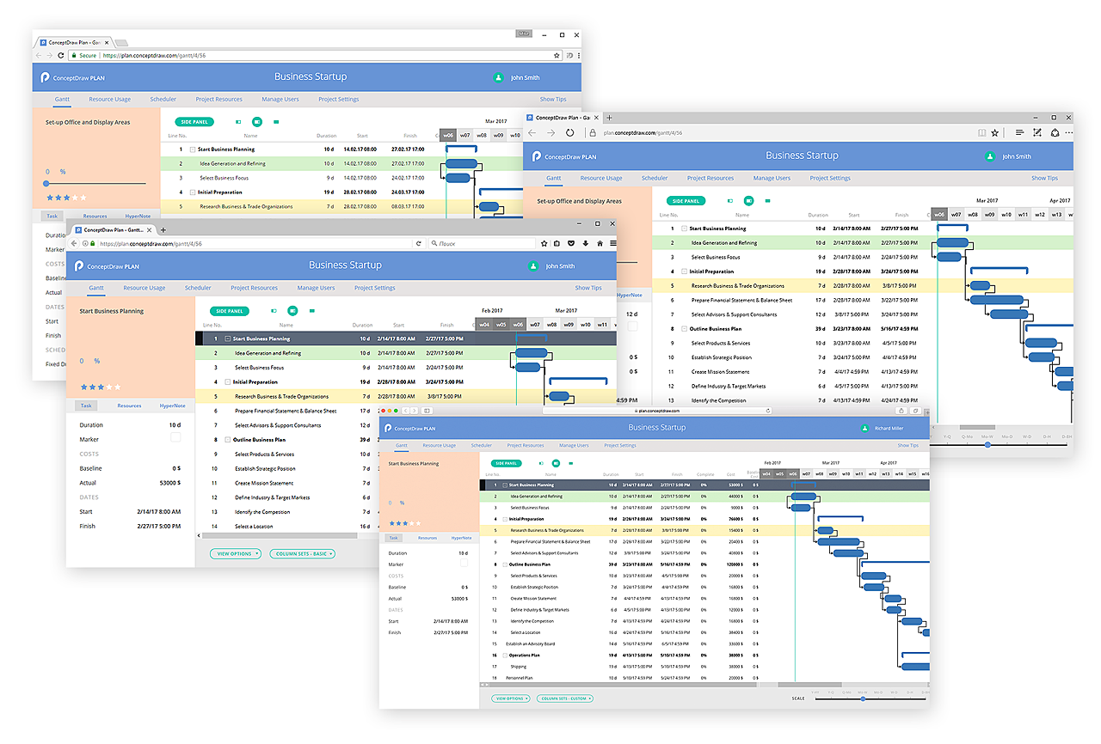Bookmark this page in the Firefox window
Screen dimensions: 1101x744
[x=544, y=244]
